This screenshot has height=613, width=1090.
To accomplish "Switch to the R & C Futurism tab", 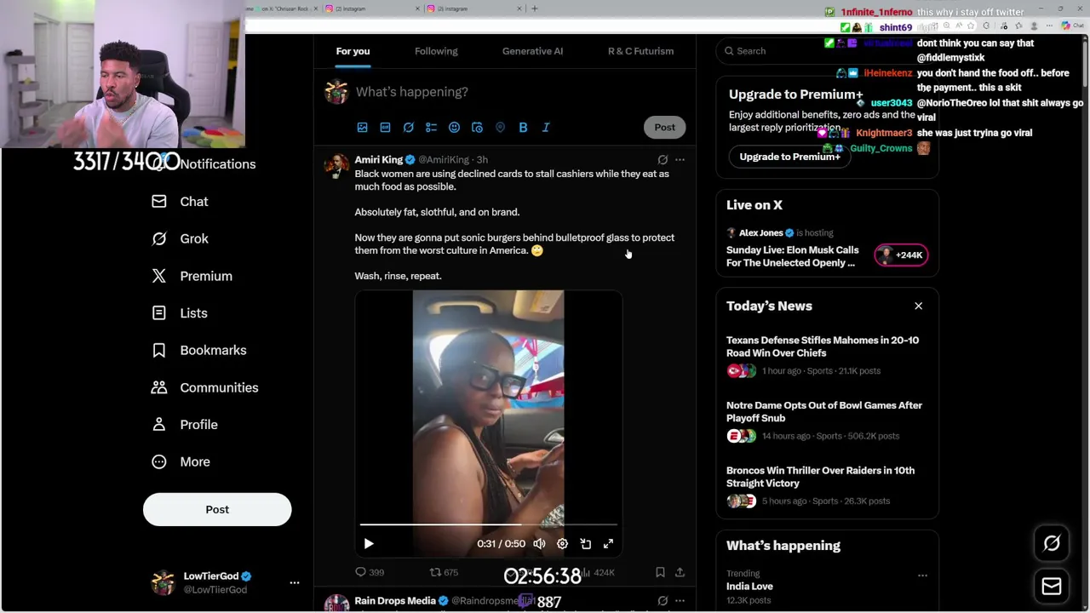I will click(640, 51).
